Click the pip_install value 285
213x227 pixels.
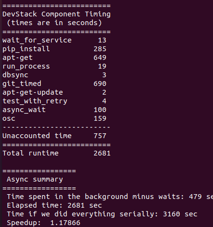(x=100, y=49)
